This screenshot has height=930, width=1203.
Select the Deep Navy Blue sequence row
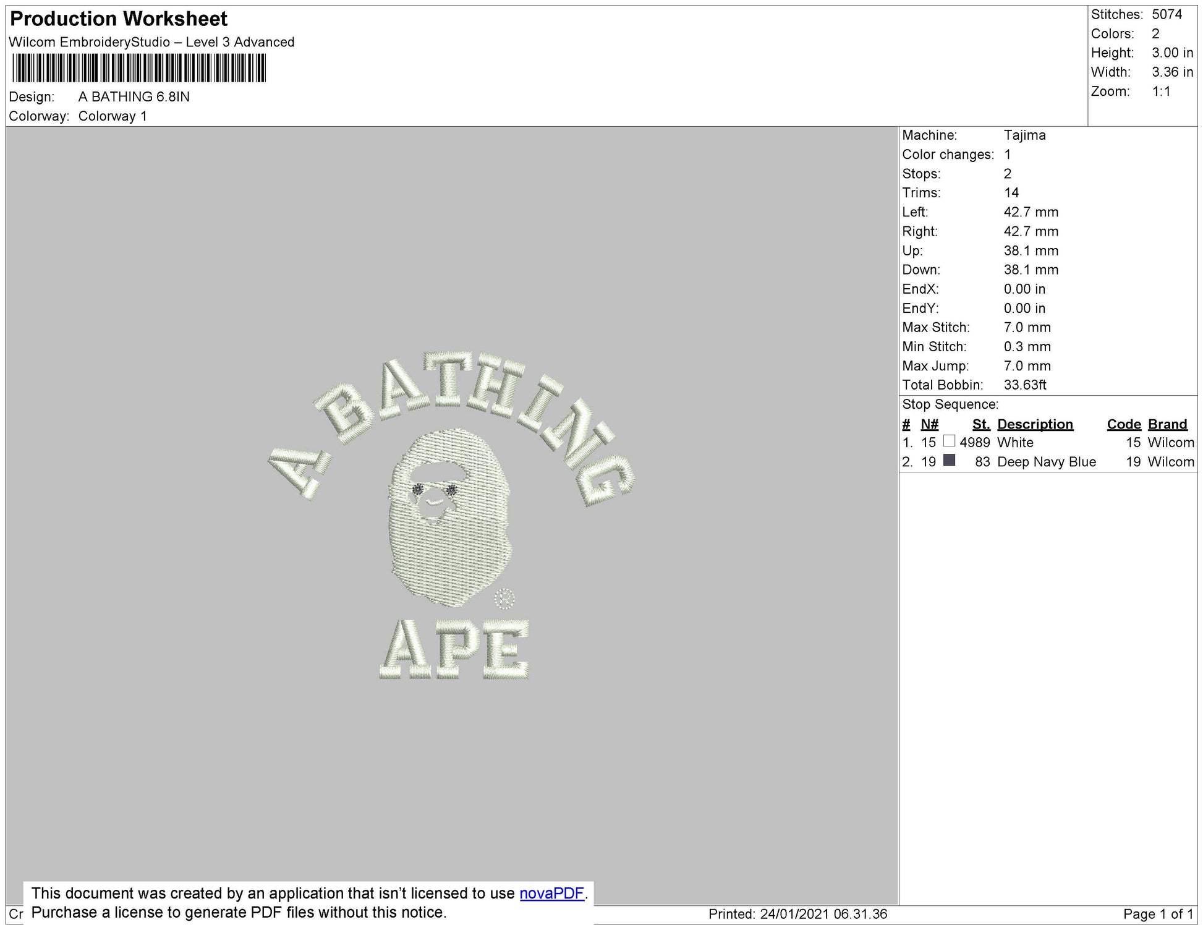pos(1047,462)
